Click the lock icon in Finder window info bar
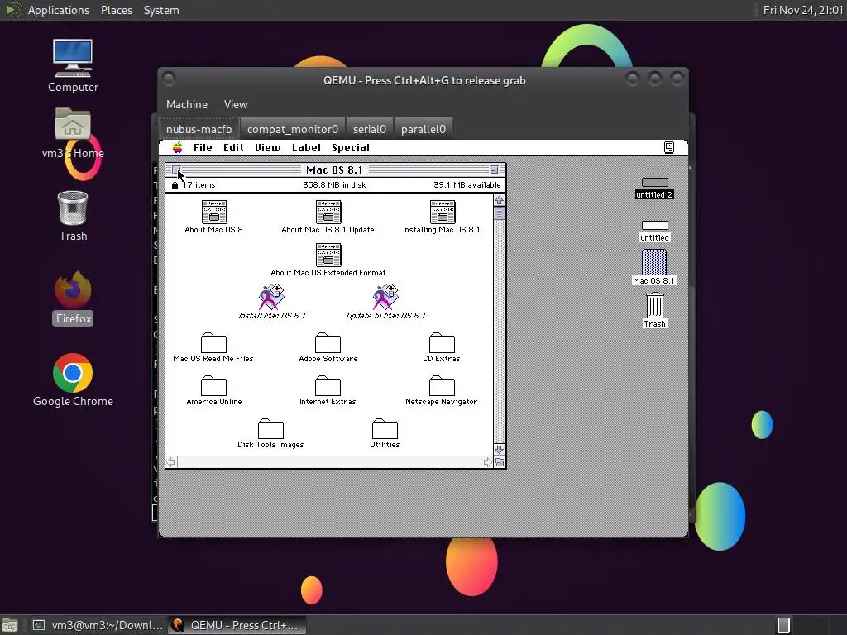The width and height of the screenshot is (847, 635). pos(175,185)
